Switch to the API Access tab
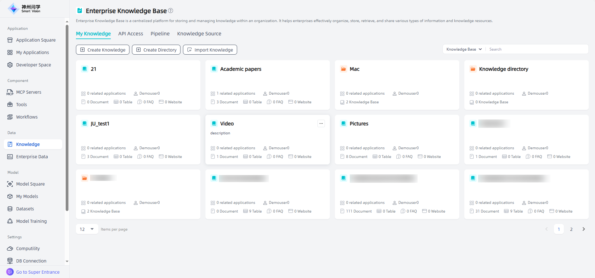The width and height of the screenshot is (595, 278). (130, 34)
